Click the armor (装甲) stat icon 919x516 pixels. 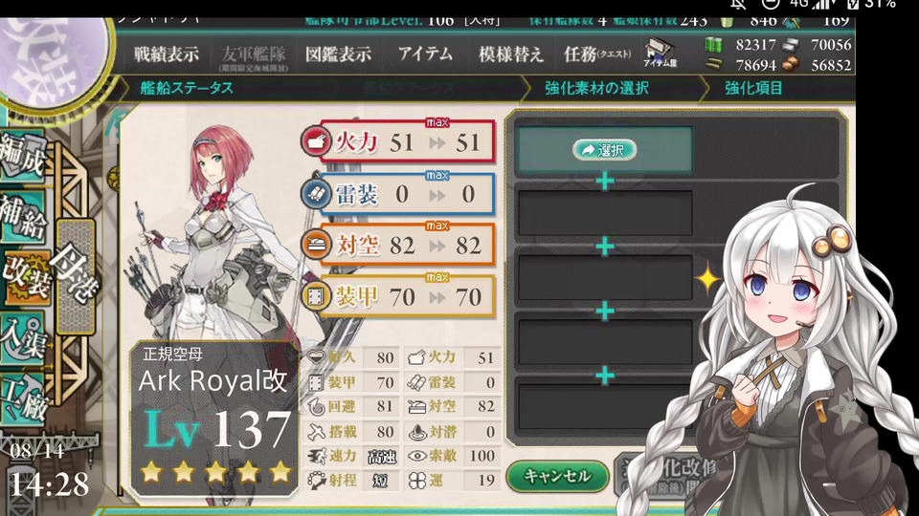coord(317,296)
